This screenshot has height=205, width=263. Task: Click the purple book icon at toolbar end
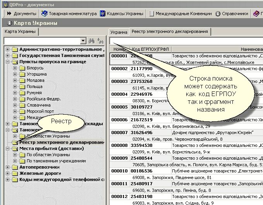click(x=256, y=14)
